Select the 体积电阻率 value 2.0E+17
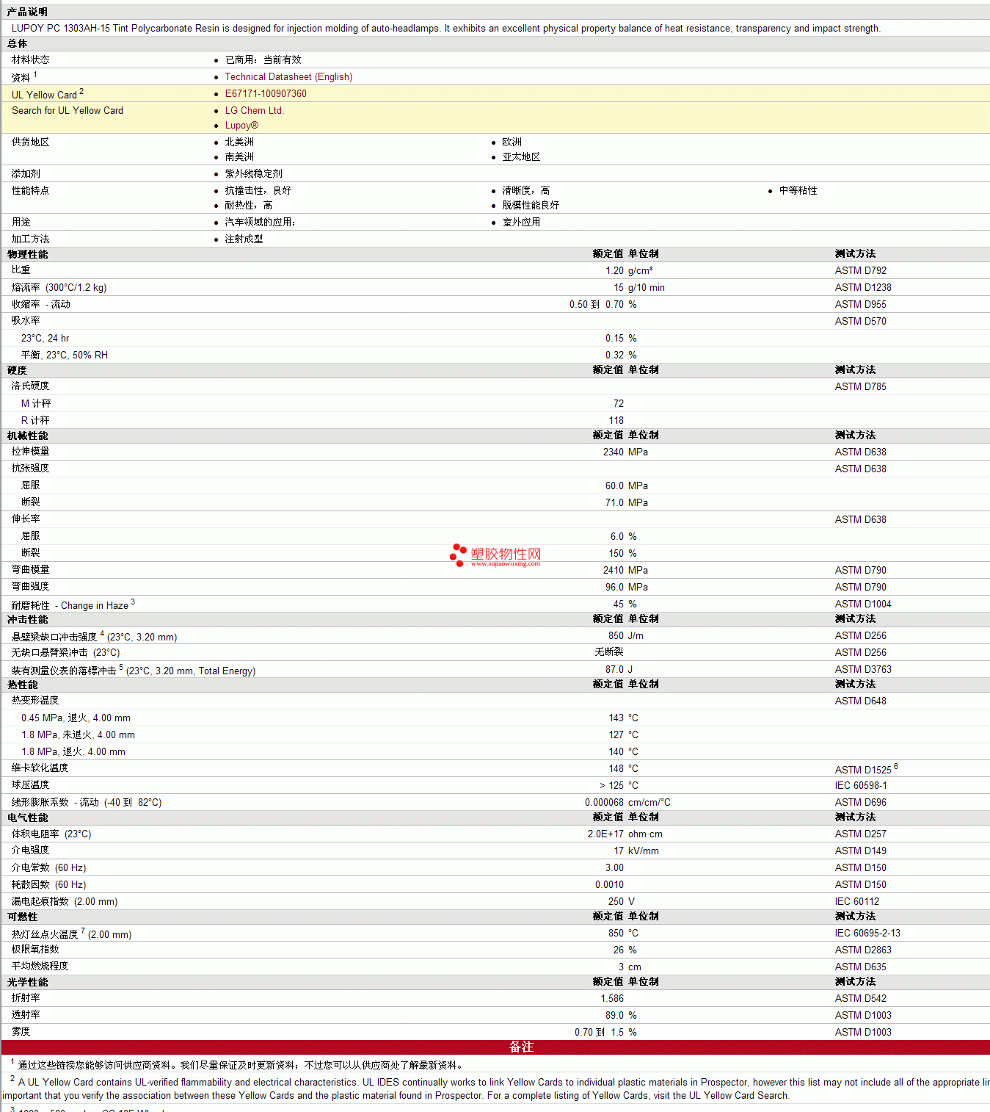 tap(605, 834)
